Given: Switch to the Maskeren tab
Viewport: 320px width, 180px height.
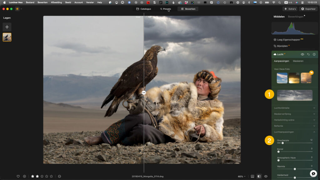Looking at the screenshot, I should pyautogui.click(x=298, y=61).
